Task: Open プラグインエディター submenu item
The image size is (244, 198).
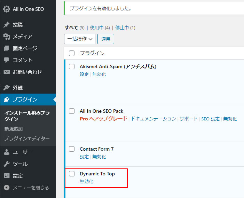Action: tap(27, 138)
